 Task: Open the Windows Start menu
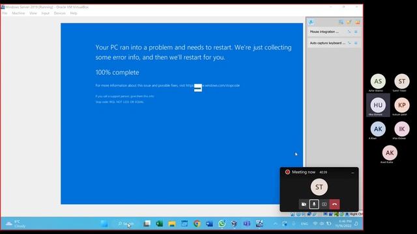pos(104,224)
